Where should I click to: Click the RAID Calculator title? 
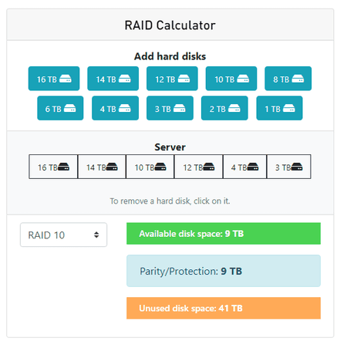point(170,25)
